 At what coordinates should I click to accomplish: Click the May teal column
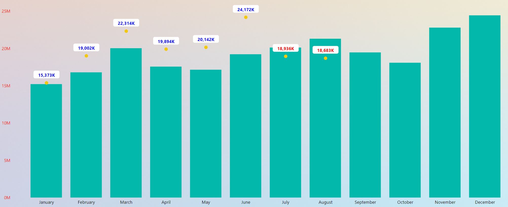pyautogui.click(x=206, y=134)
